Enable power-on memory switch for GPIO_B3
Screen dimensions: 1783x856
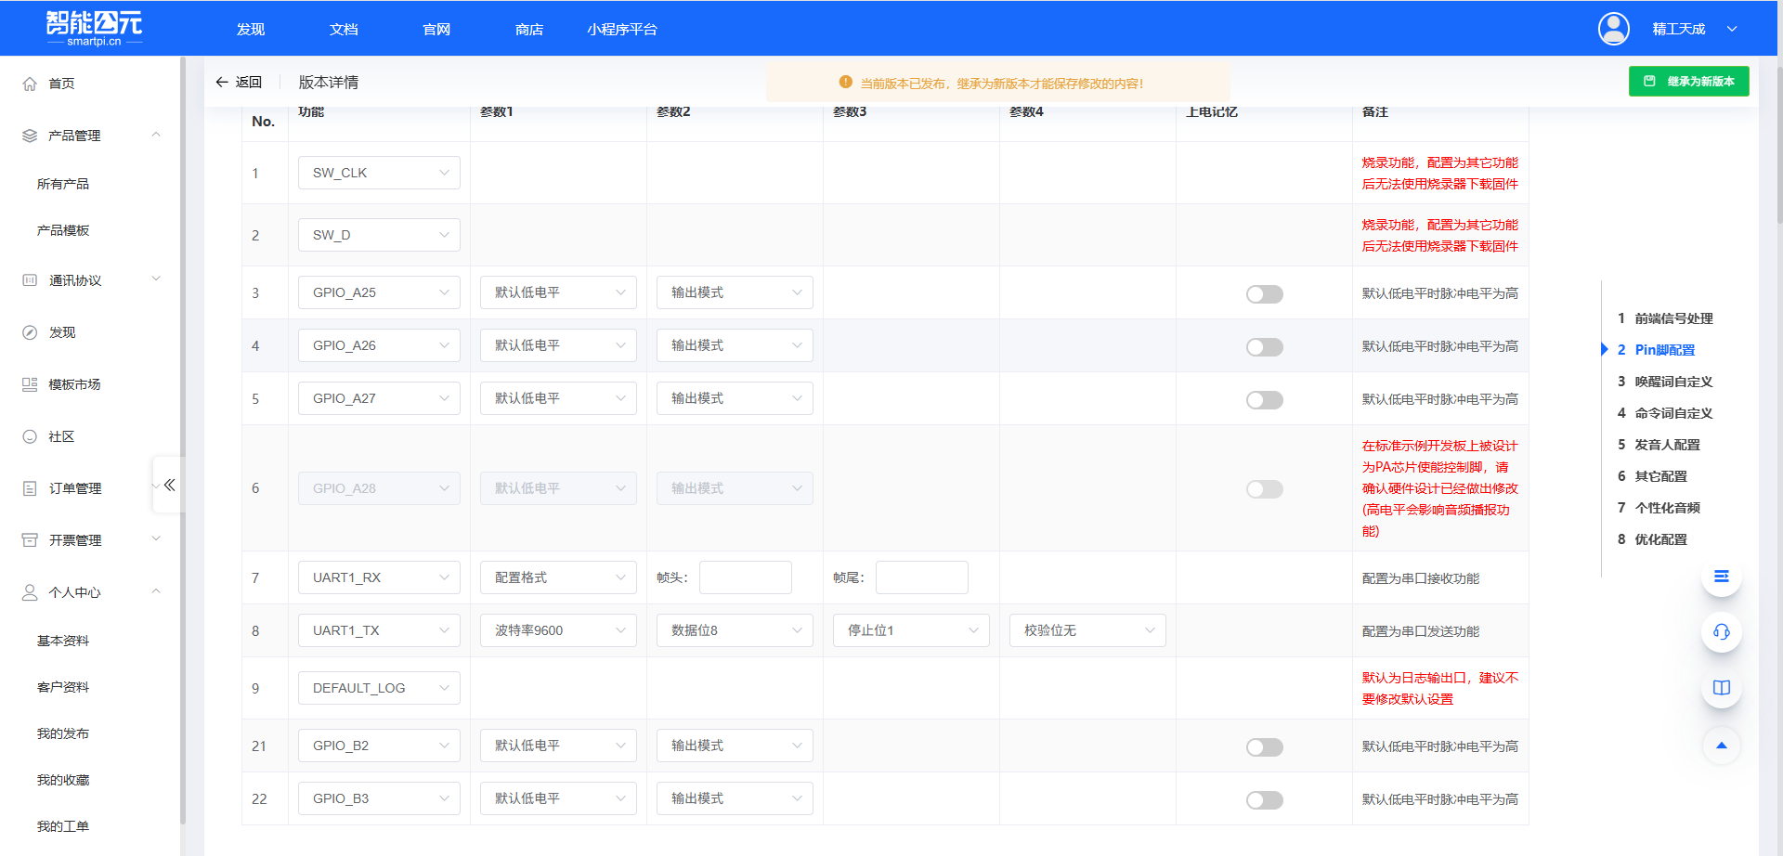click(x=1264, y=800)
